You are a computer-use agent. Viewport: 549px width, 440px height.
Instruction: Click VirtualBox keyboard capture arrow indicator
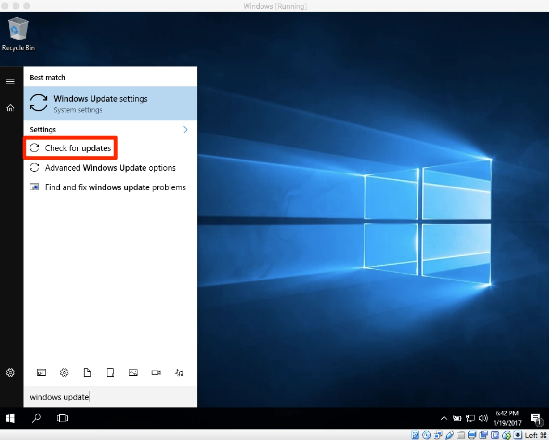coord(518,435)
